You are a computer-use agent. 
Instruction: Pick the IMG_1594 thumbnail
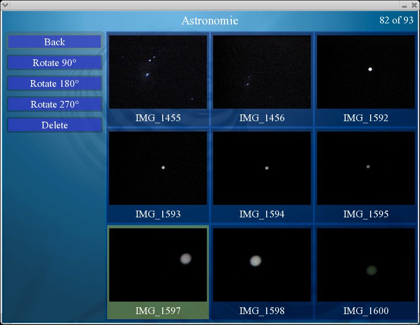(262, 168)
